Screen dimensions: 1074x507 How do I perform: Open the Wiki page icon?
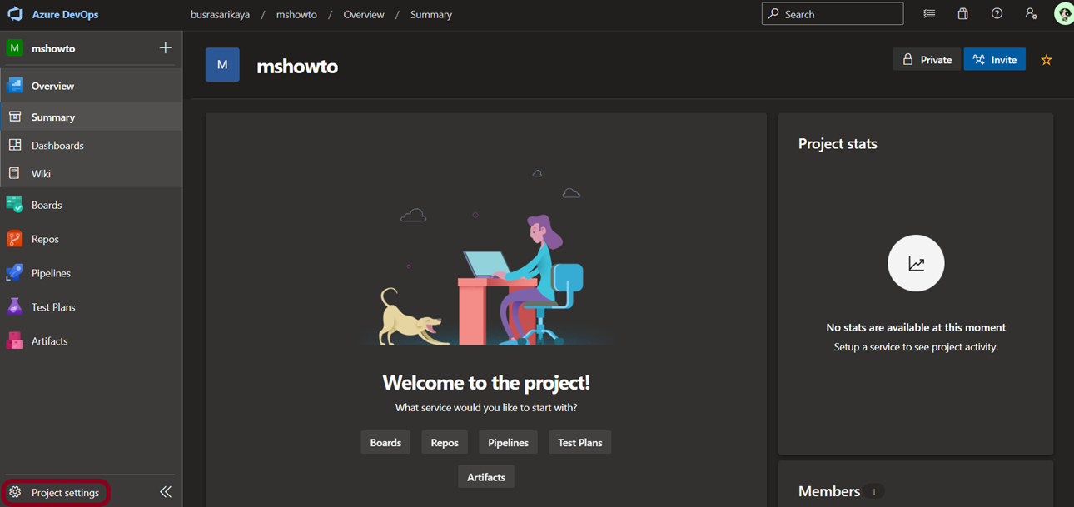coord(14,173)
